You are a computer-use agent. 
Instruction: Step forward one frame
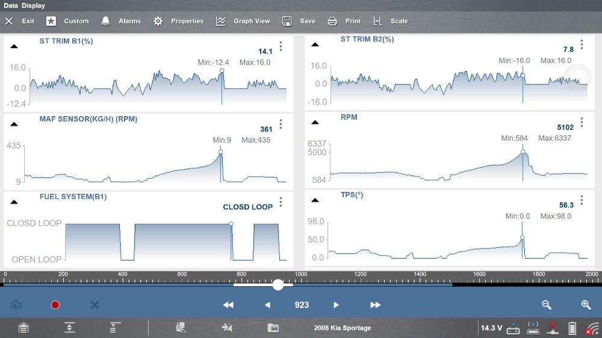(x=337, y=305)
